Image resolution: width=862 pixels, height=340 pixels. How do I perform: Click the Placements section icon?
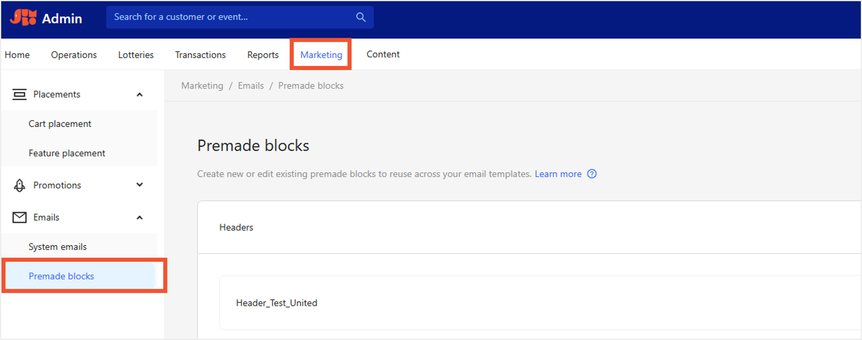(x=19, y=94)
